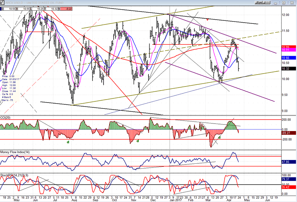297x202 pixels.
Task: Click the green 'd' marker under November CCI
Action: pos(137,141)
